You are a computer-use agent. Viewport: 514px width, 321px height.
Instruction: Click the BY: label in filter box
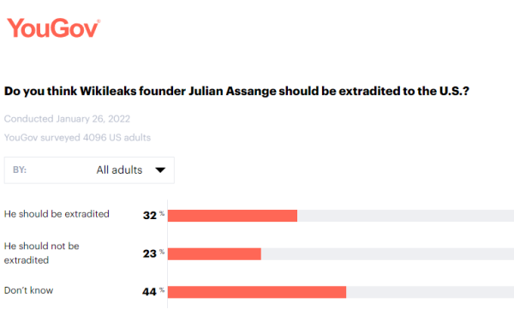pos(20,169)
